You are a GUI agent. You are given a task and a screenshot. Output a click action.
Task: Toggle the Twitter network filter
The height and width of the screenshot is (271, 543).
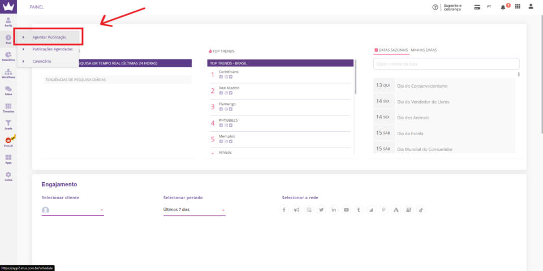pyautogui.click(x=321, y=210)
